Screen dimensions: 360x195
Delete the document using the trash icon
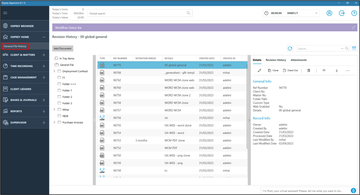click(x=309, y=70)
